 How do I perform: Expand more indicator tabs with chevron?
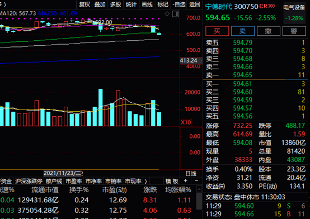[x=145, y=181]
